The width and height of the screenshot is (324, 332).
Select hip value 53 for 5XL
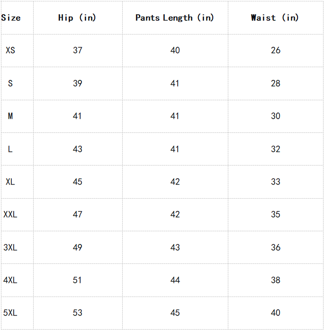[x=78, y=313]
